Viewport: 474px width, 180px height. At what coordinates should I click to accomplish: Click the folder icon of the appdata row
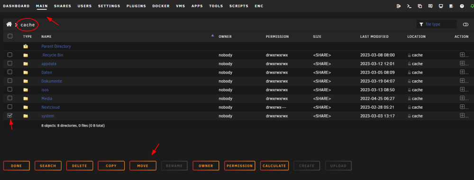pos(26,64)
